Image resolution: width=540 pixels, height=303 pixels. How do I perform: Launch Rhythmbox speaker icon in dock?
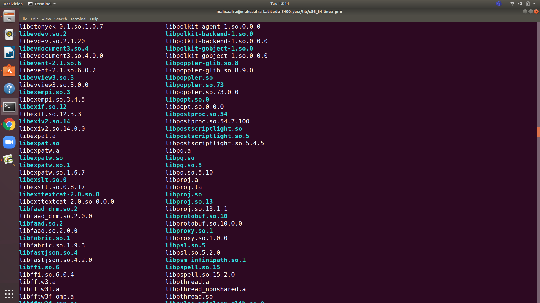click(9, 35)
